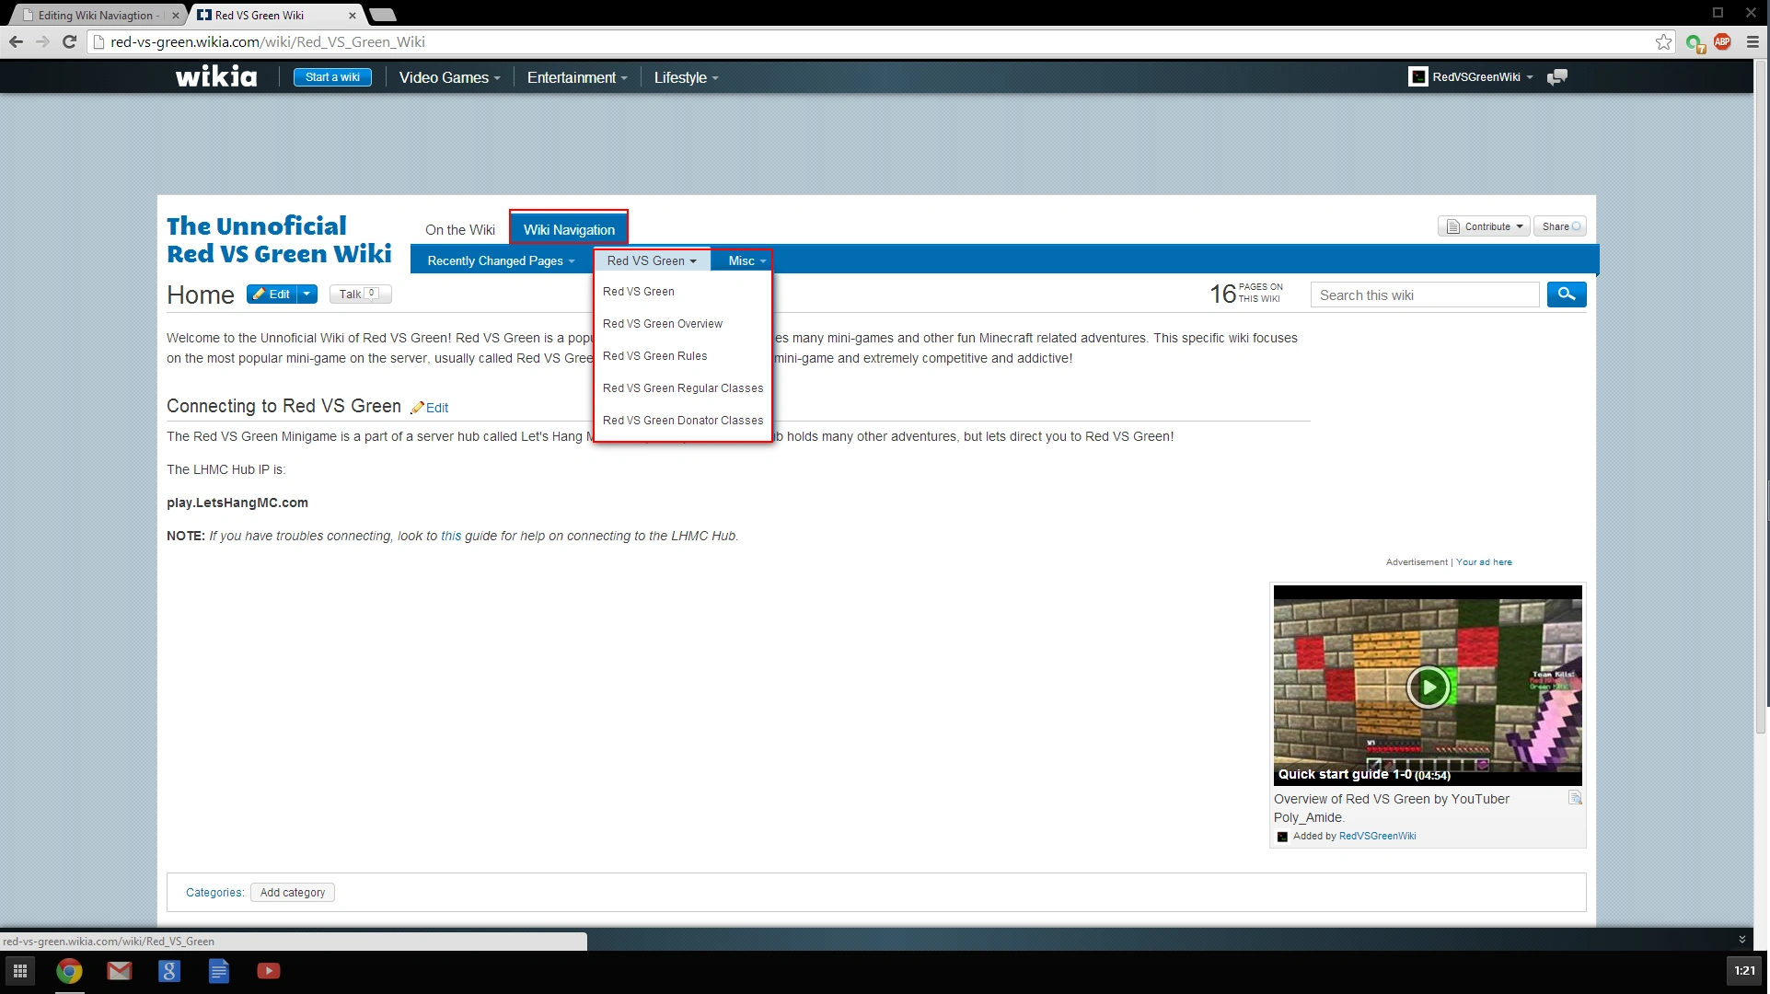Click the video file details icon
The height and width of the screenshot is (994, 1770).
[1575, 798]
